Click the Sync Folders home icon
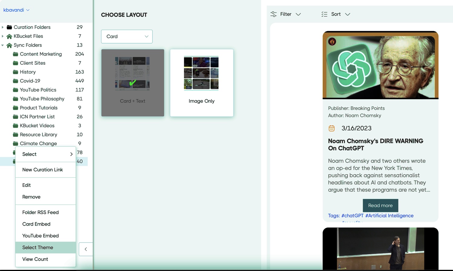Image resolution: width=453 pixels, height=271 pixels. (x=9, y=45)
